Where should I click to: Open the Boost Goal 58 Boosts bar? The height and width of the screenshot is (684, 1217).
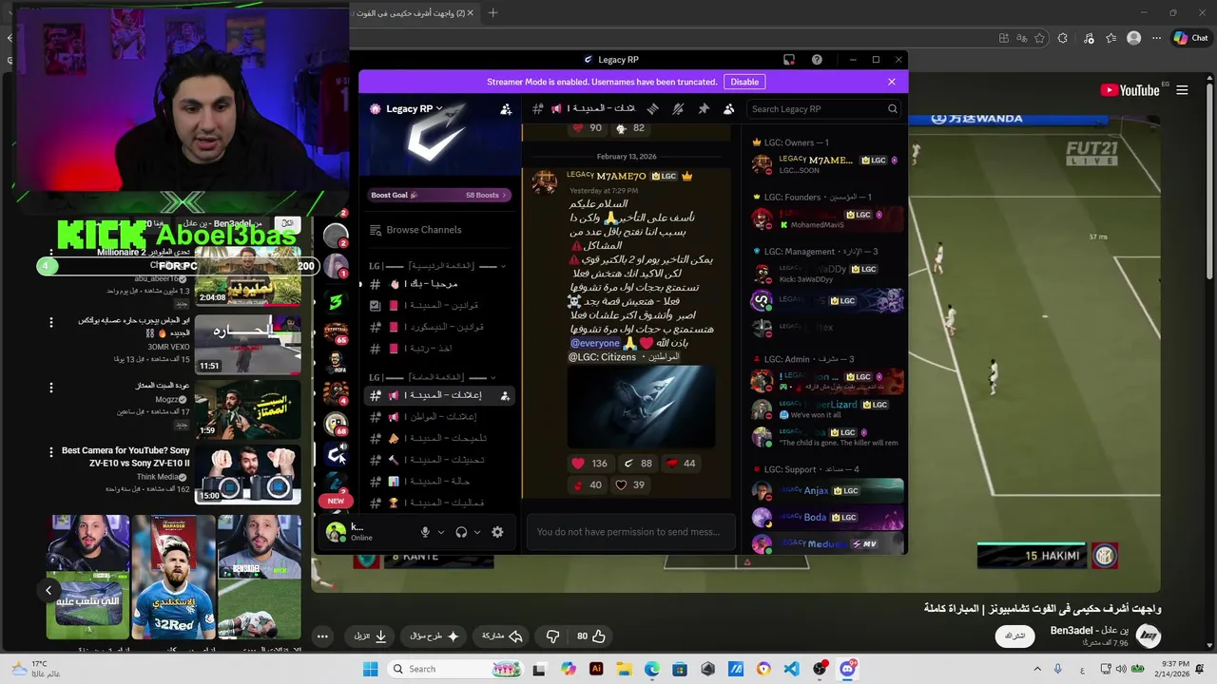(439, 195)
